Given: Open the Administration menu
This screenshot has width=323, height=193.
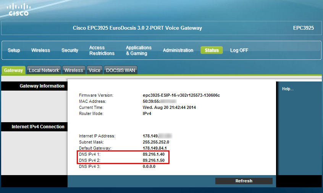Looking at the screenshot, I should 178,50.
